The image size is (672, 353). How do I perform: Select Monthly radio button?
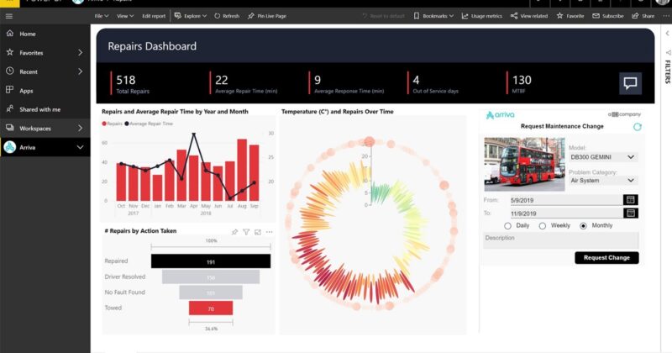pos(583,225)
